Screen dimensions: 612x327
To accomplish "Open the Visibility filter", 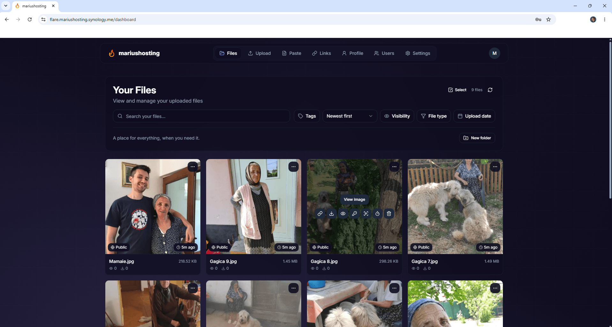I will [397, 116].
